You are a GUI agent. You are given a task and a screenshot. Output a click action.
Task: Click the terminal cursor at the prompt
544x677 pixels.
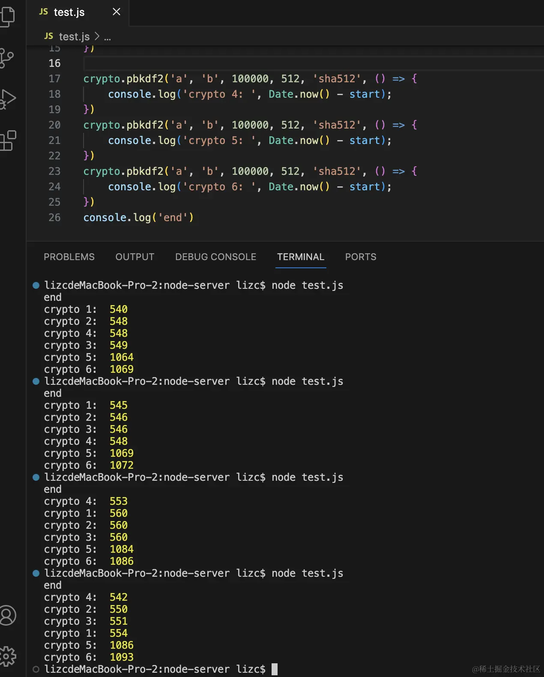tap(275, 669)
